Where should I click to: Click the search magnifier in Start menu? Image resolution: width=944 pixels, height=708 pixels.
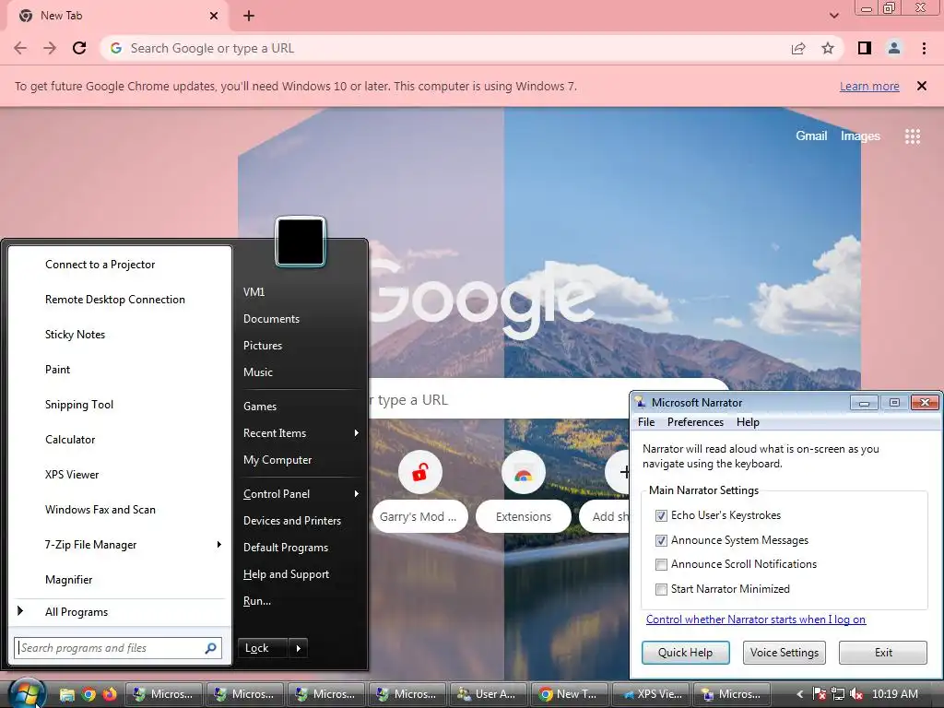(x=211, y=648)
